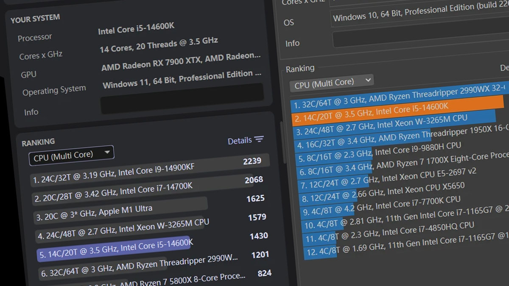Click the Ranking heading in left panel

[x=38, y=142]
